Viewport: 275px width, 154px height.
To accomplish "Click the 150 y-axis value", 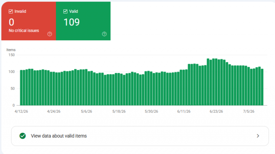I will point(11,55).
